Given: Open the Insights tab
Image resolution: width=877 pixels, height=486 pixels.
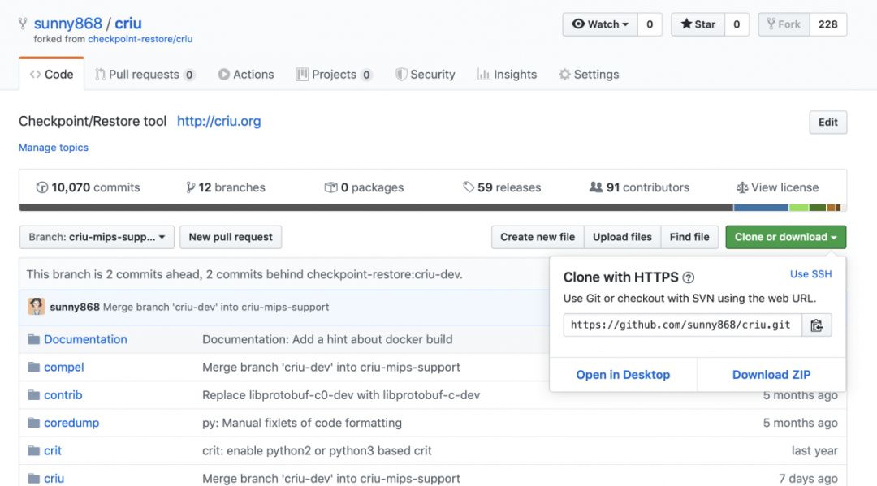Looking at the screenshot, I should pyautogui.click(x=508, y=75).
